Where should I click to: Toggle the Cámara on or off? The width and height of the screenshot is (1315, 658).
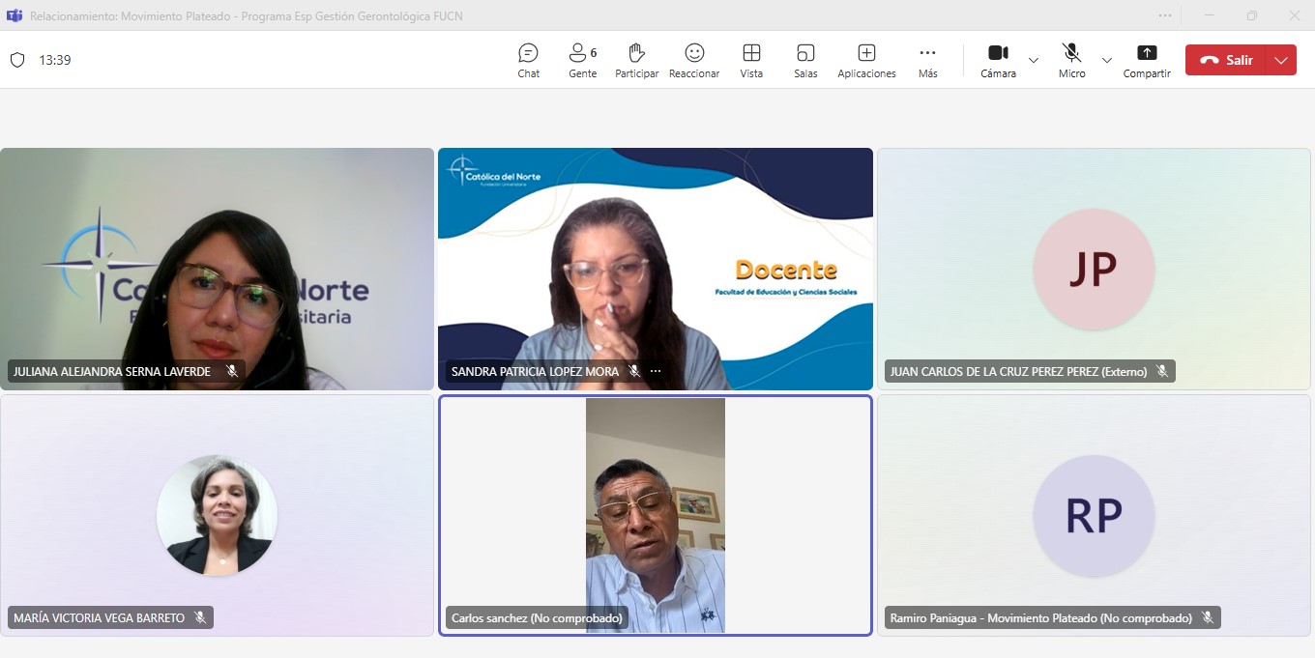998,60
